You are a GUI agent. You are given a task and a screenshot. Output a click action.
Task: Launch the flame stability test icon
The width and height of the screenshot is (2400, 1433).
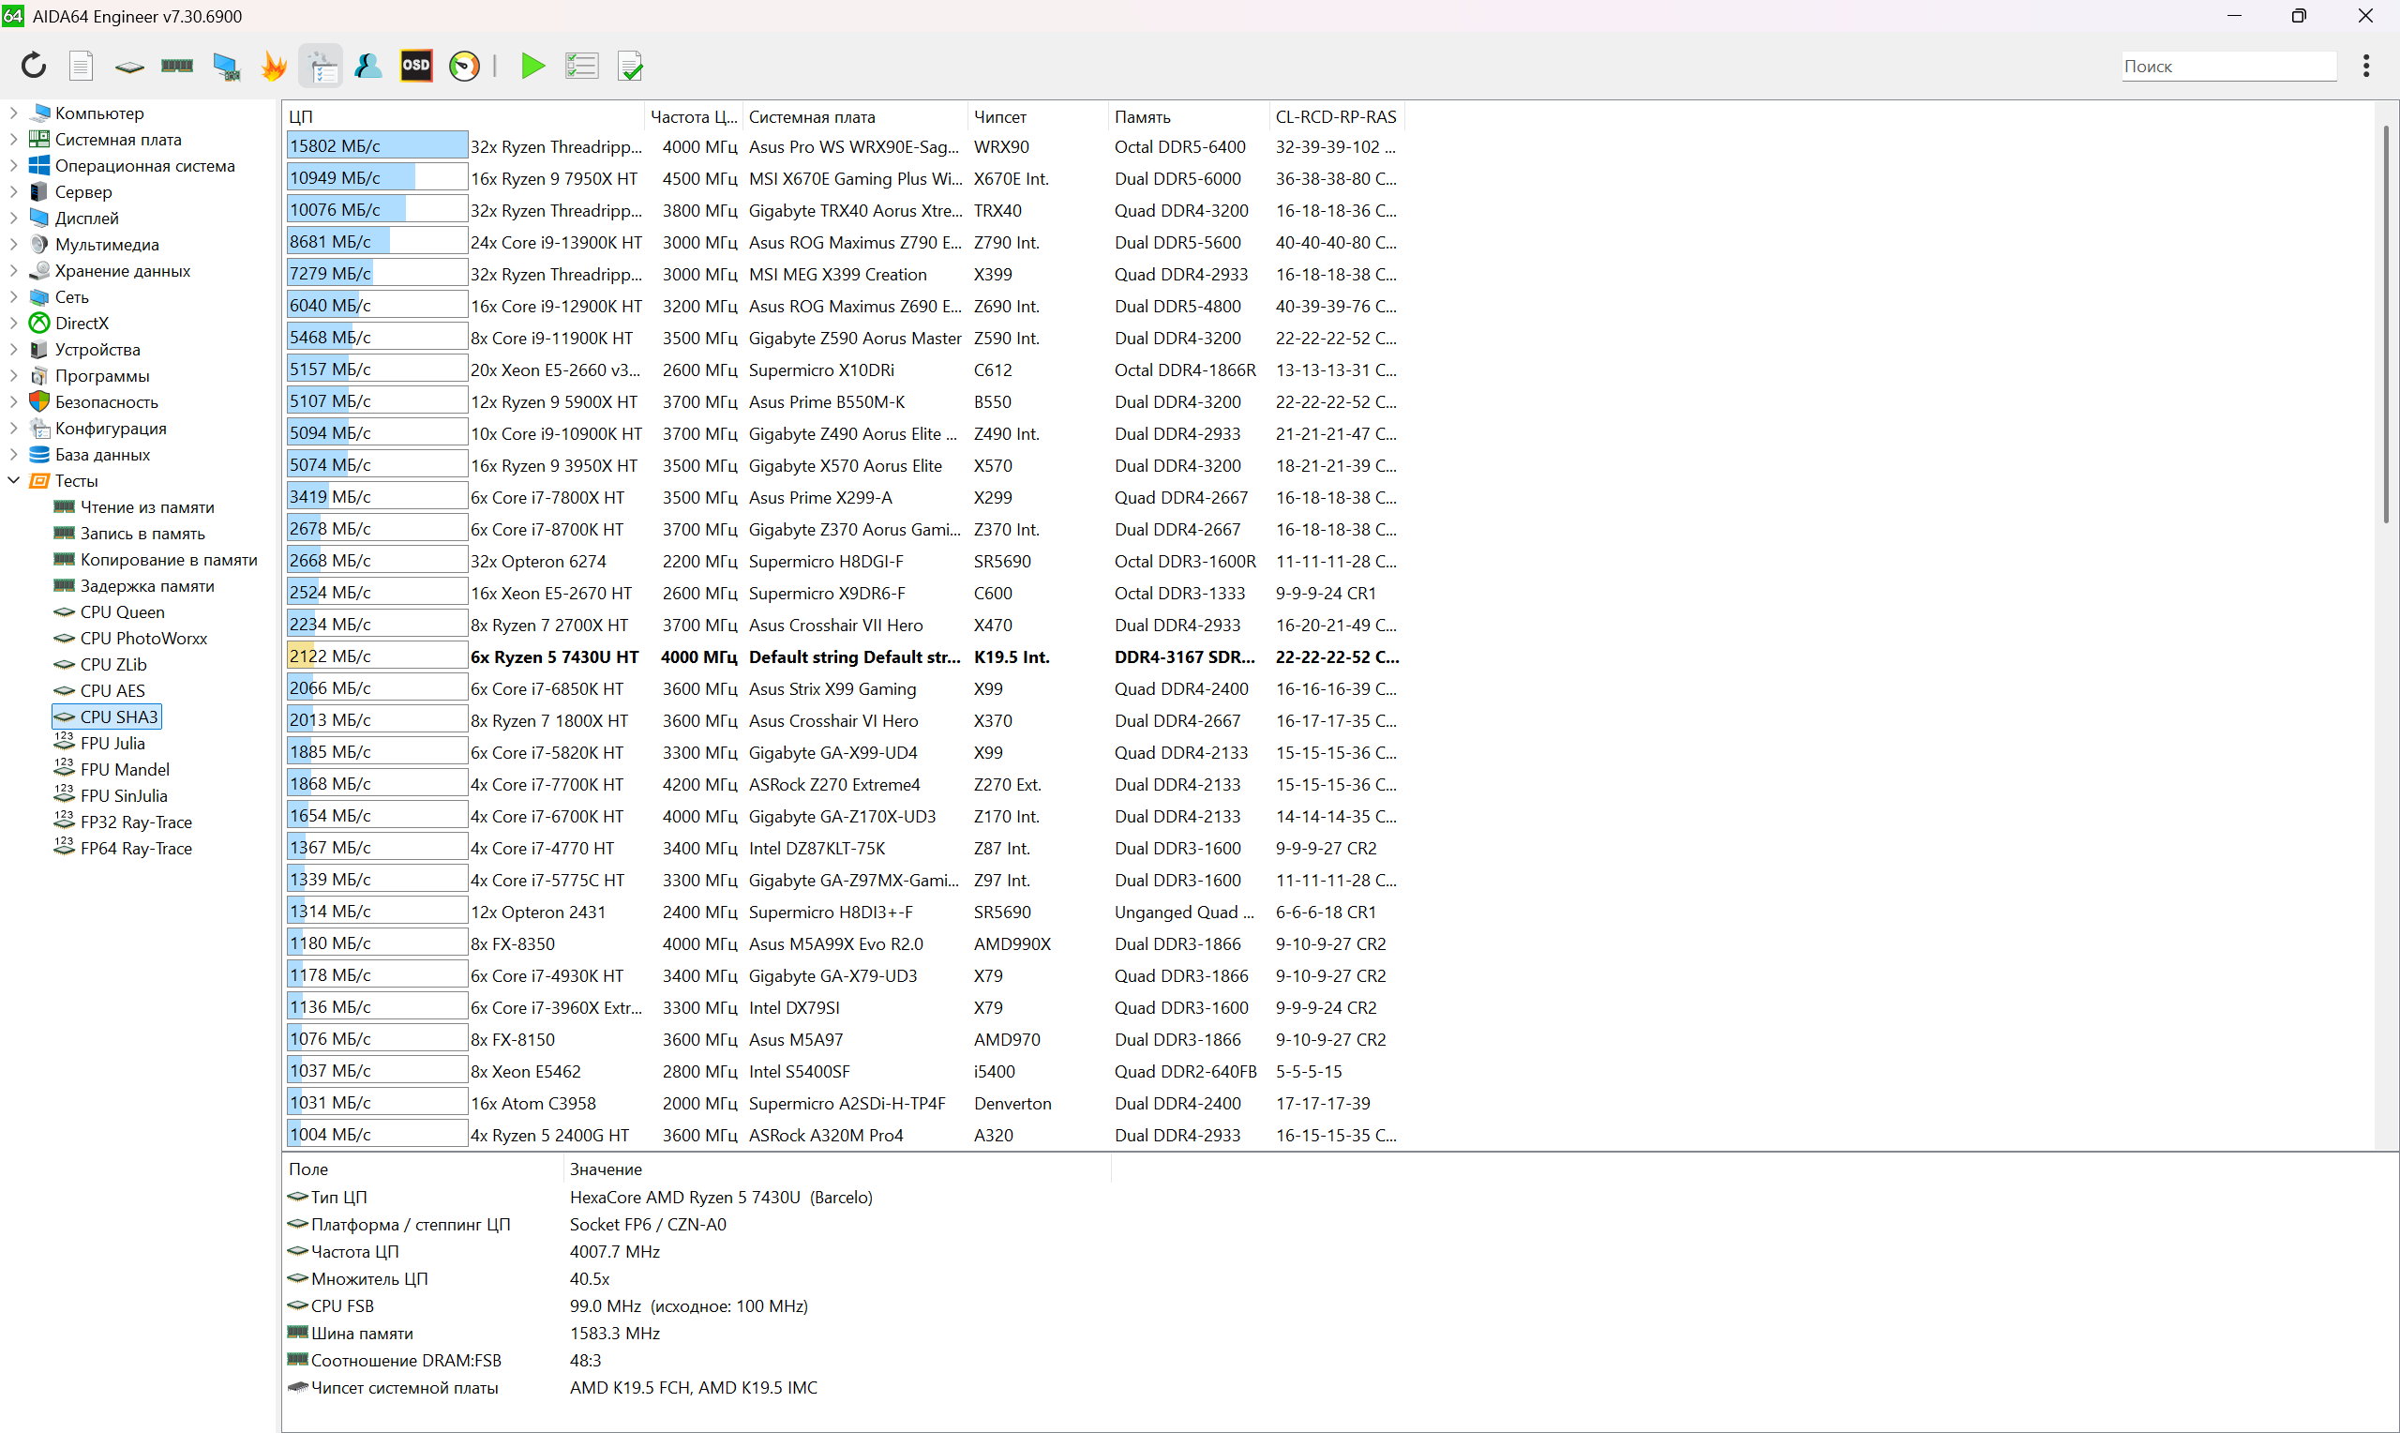[274, 66]
